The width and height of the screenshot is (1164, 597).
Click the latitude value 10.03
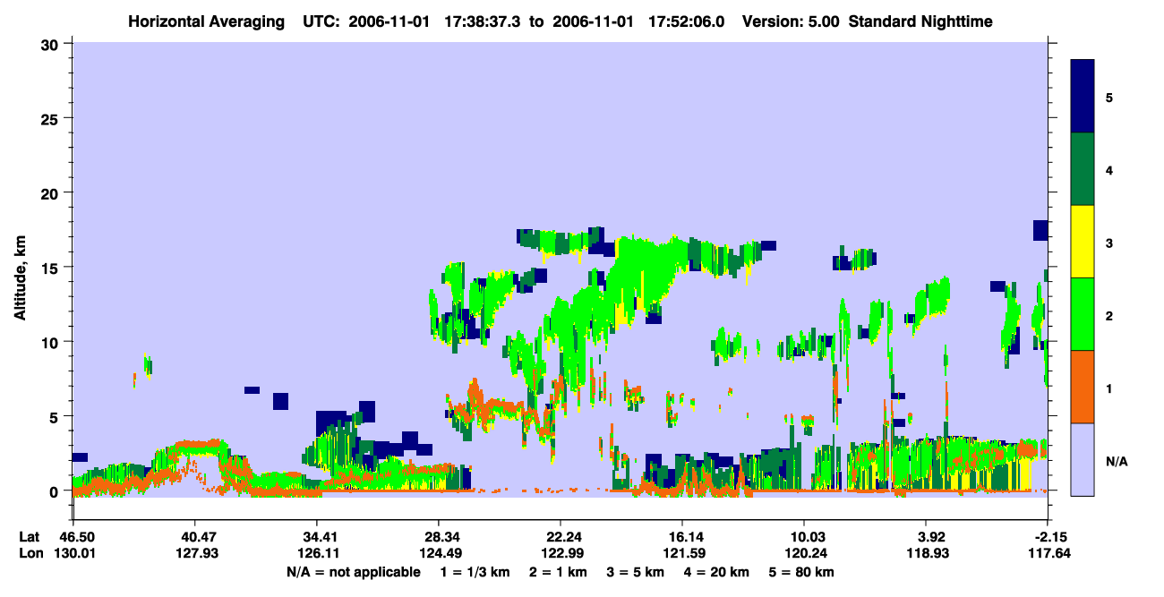pyautogui.click(x=805, y=536)
